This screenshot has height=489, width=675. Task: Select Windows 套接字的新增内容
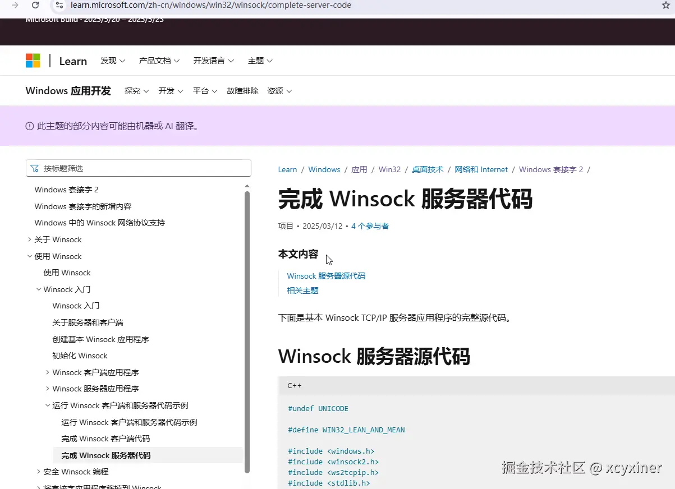[x=83, y=206]
